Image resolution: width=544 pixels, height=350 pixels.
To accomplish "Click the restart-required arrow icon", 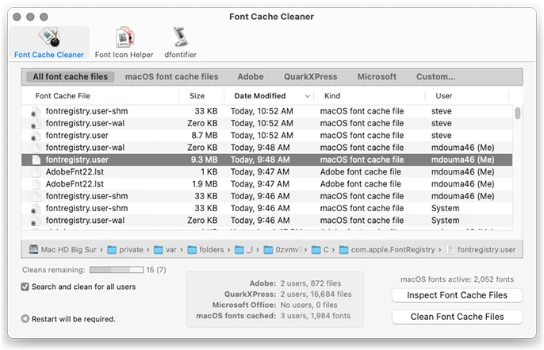I will [x=25, y=318].
